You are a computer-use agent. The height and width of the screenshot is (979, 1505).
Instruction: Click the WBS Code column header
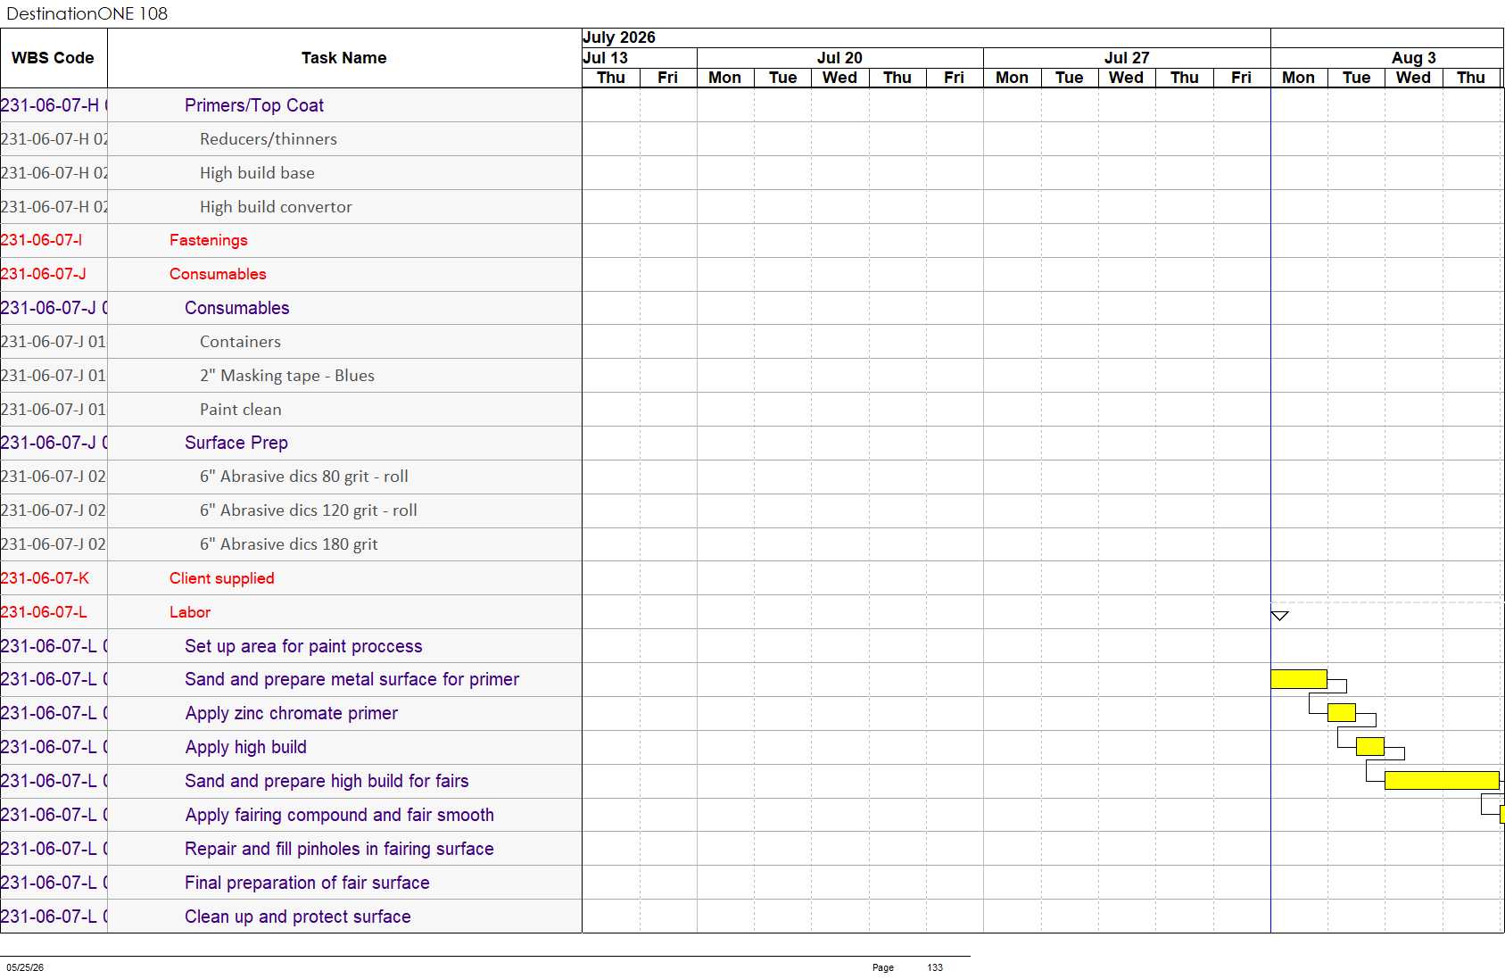[x=53, y=58]
